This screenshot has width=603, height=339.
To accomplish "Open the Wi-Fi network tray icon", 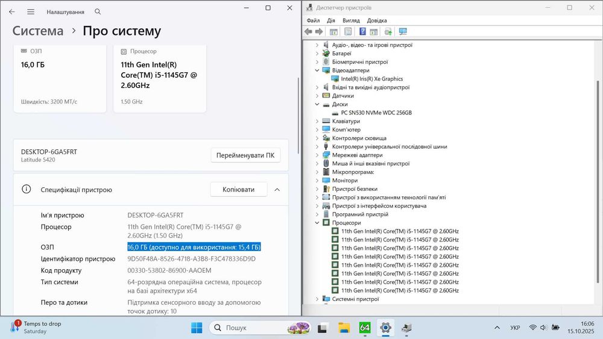I will click(532, 328).
